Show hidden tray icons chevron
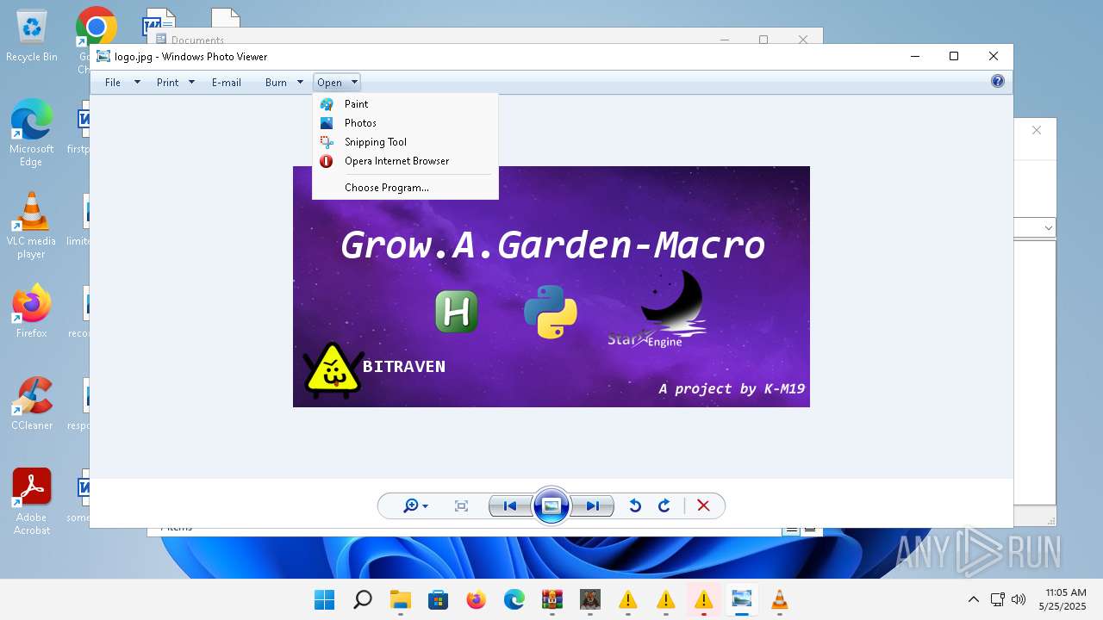1103x620 pixels. pyautogui.click(x=974, y=599)
